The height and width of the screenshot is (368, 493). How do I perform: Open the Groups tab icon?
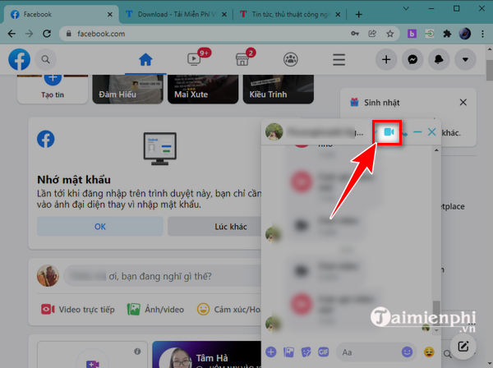(x=291, y=59)
